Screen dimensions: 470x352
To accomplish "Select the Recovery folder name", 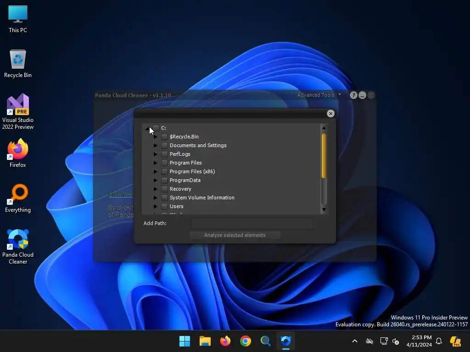I will point(180,189).
